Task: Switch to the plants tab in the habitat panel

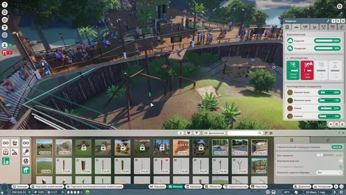Action: (305, 27)
